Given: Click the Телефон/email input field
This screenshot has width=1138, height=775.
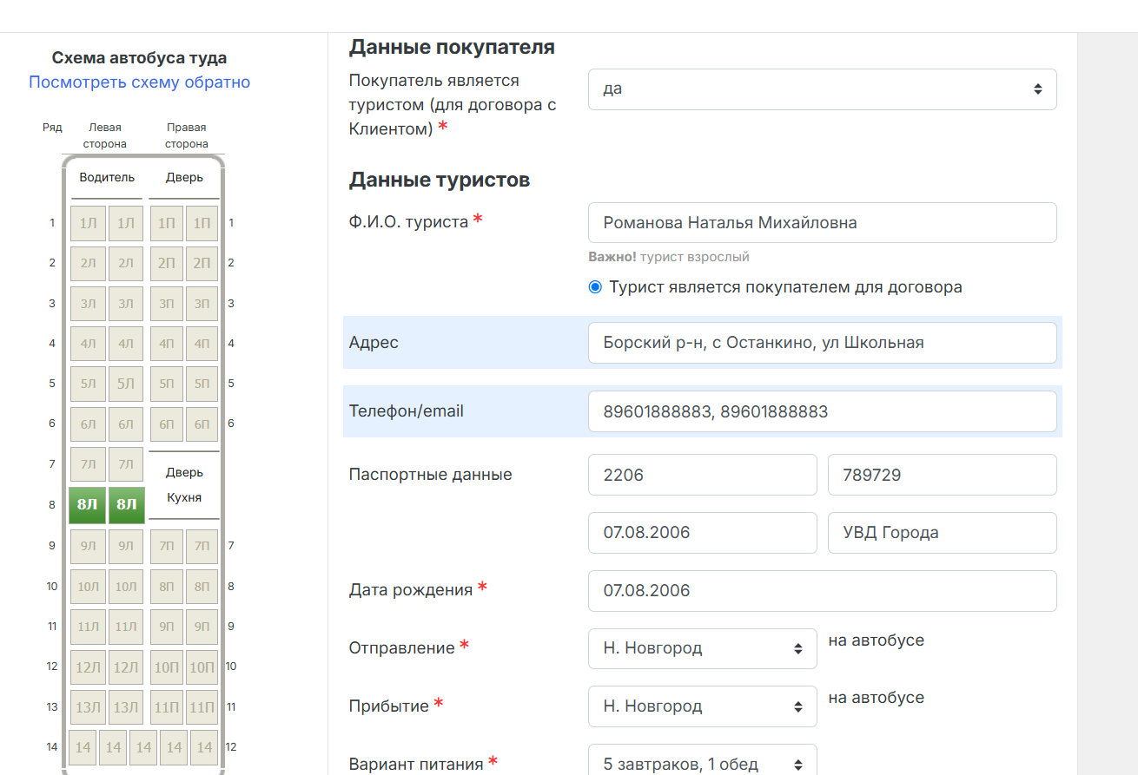Looking at the screenshot, I should [x=822, y=411].
